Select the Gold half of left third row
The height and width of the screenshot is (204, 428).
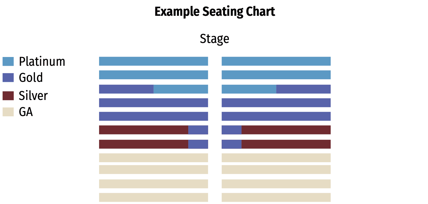[x=126, y=89]
